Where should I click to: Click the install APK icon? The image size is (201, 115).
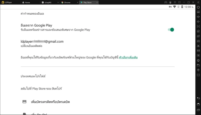198,41
